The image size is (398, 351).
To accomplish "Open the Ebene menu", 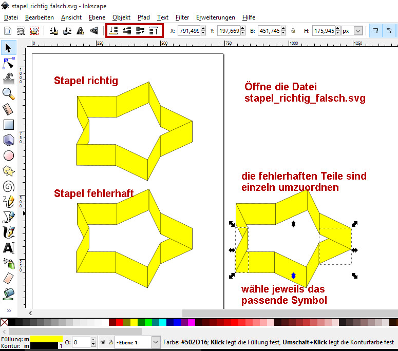I will pos(97,17).
